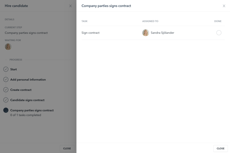
Task: Open Candidate signs contract step
Action: click(27, 100)
